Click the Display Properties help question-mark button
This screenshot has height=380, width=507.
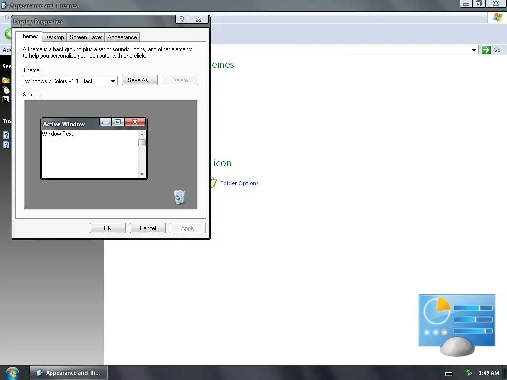tap(181, 19)
